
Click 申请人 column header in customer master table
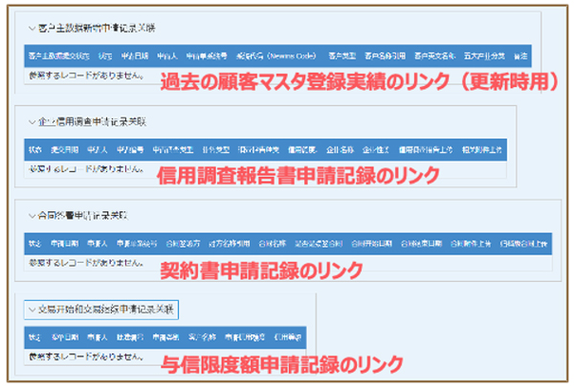[165, 56]
